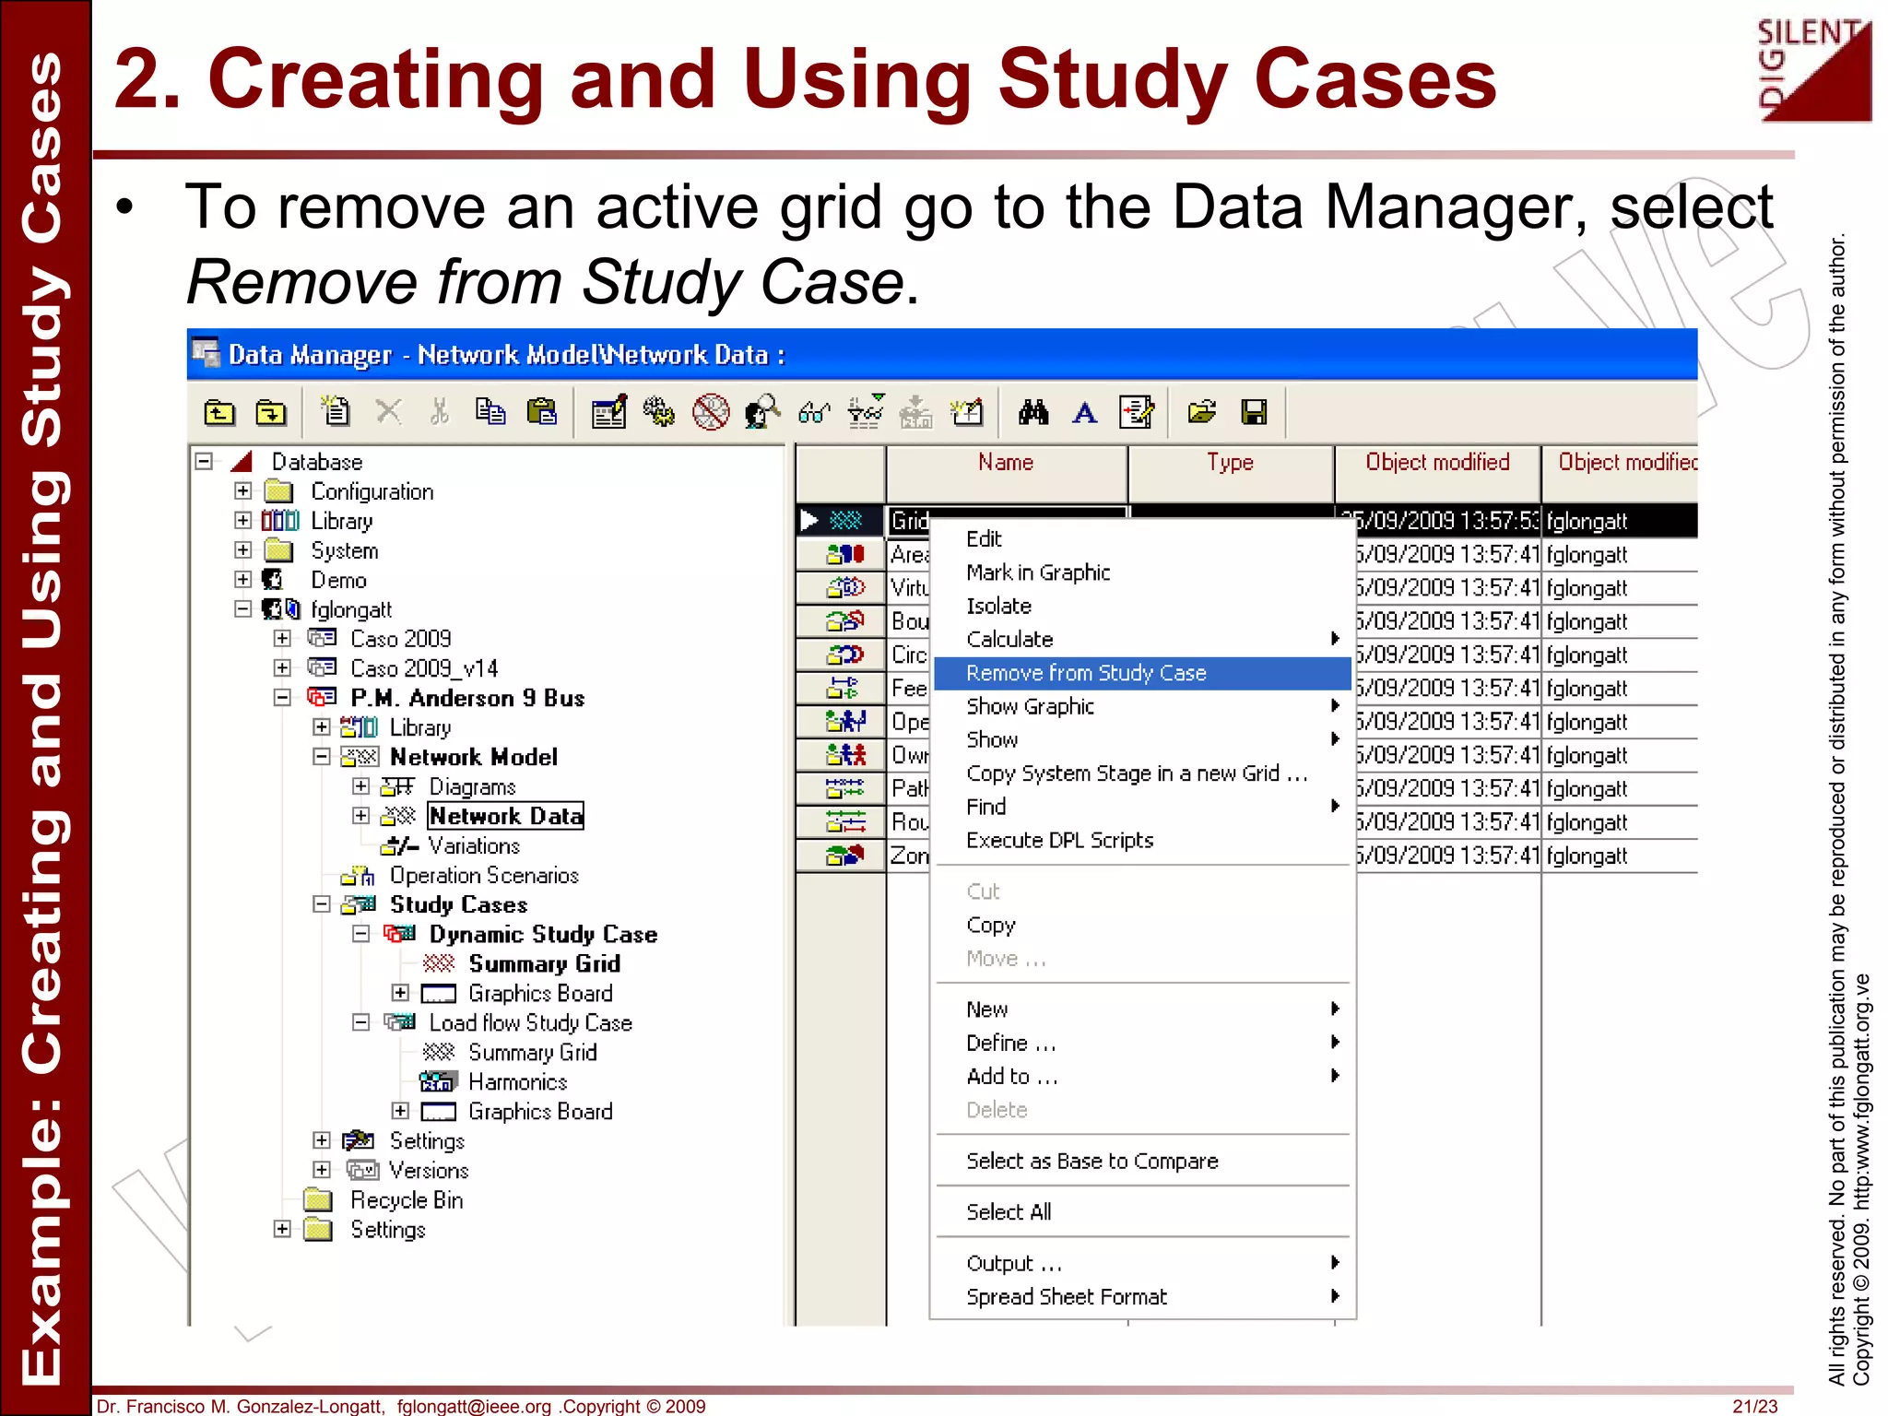Collapse the fglongatt user node
Viewport: 1888px width, 1416px height.
click(x=242, y=609)
